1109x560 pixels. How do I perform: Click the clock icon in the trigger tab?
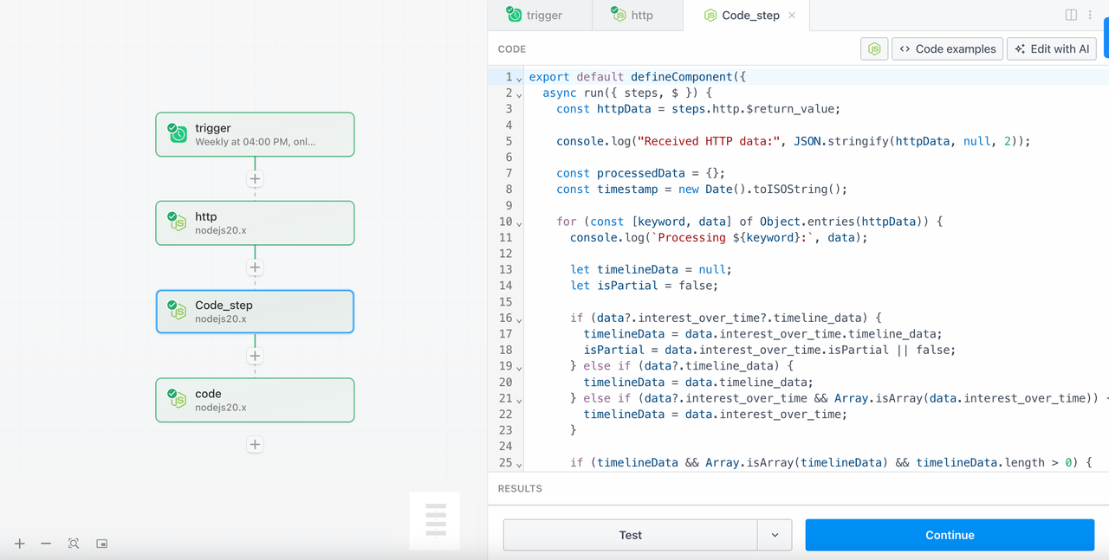(514, 15)
